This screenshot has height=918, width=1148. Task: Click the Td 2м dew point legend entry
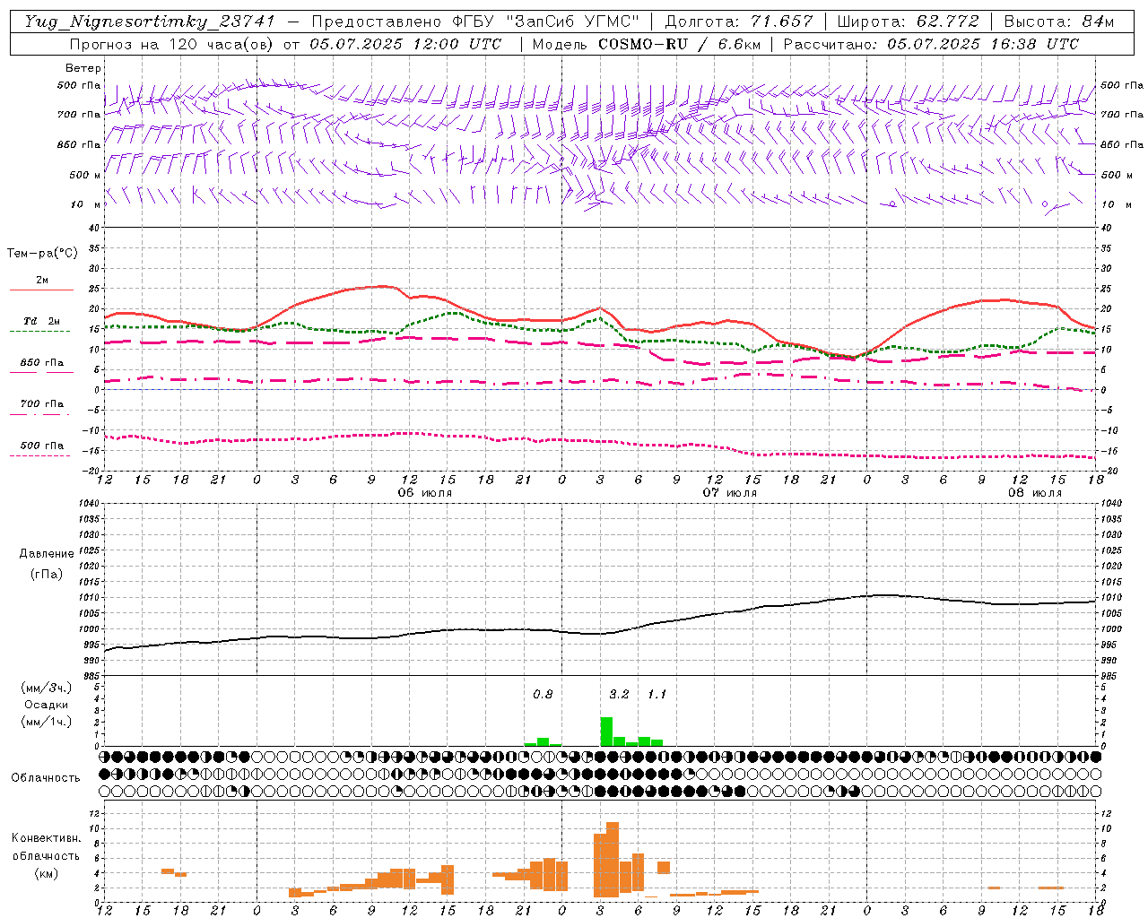(41, 324)
